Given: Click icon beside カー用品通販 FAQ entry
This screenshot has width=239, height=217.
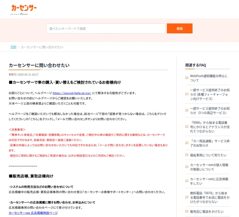Looking at the screenshot, I should pyautogui.click(x=187, y=143).
